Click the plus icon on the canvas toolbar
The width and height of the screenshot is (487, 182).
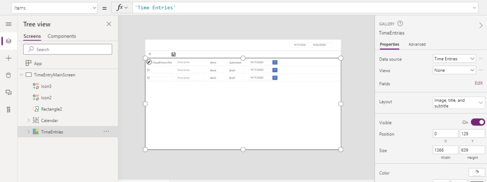tap(150, 54)
